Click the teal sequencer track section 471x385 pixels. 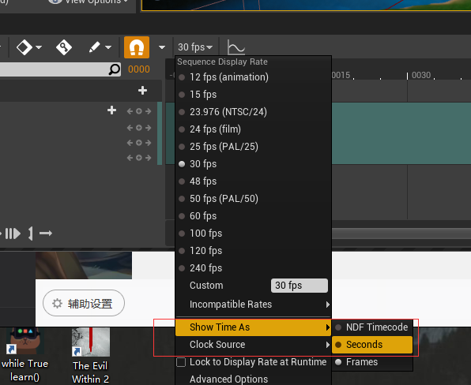tap(401, 133)
